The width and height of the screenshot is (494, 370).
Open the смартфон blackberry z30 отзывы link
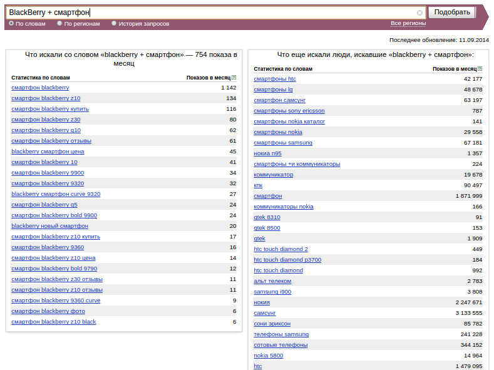click(x=57, y=279)
